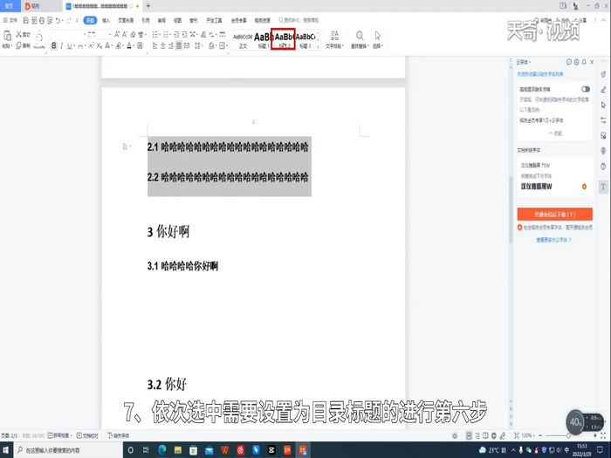Screen dimensions: 611x458
Task: Click the selected '2.2' heading line
Action: pyautogui.click(x=228, y=177)
